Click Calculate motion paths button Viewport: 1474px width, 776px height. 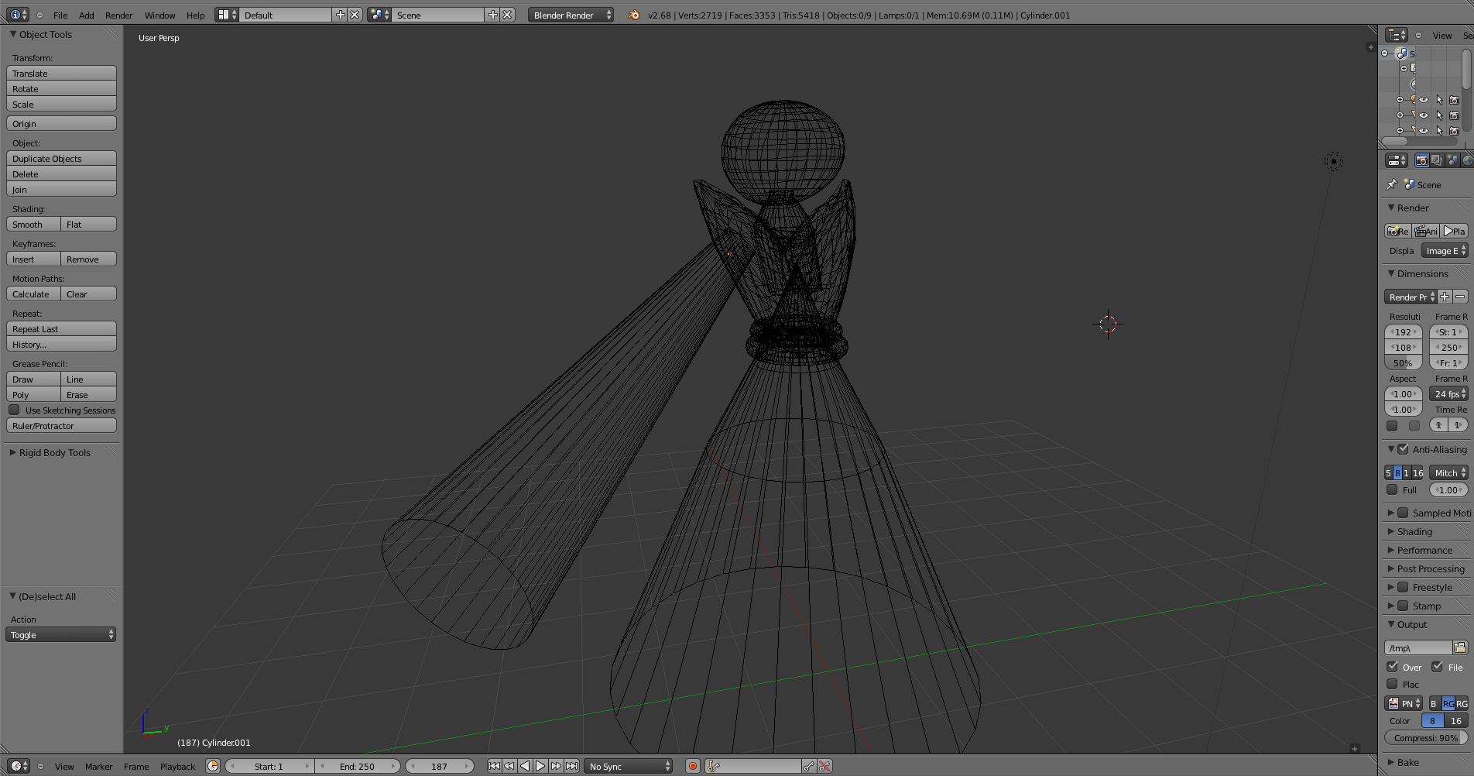(x=33, y=294)
